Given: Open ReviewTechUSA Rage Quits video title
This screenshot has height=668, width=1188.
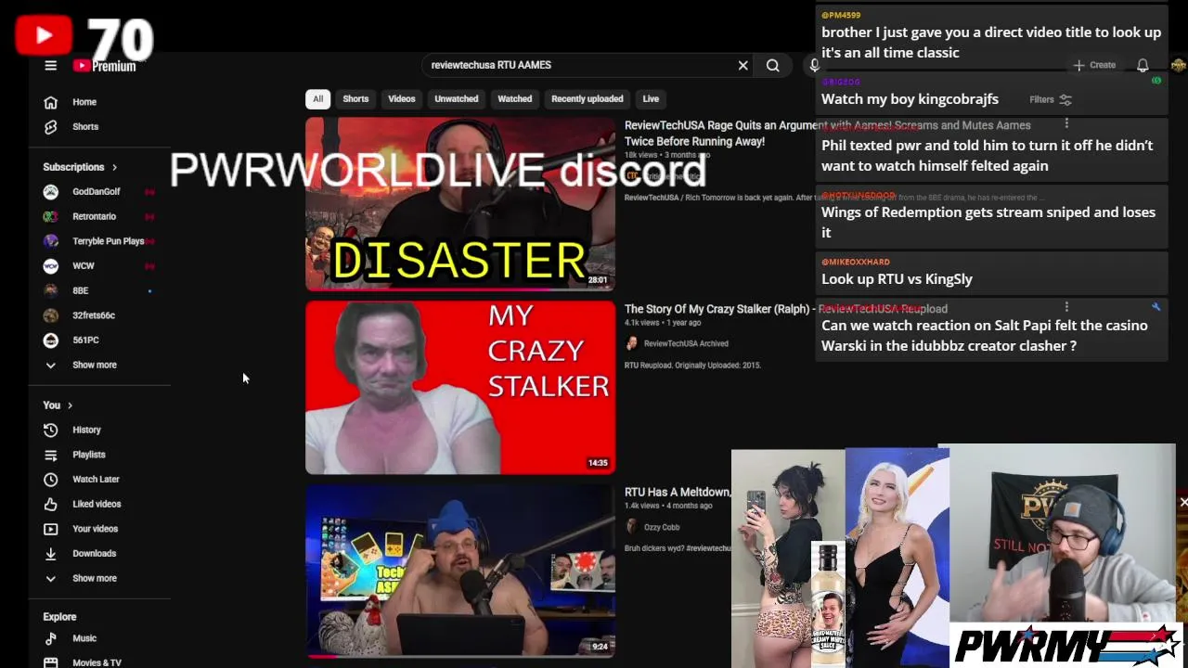Looking at the screenshot, I should click(x=827, y=133).
